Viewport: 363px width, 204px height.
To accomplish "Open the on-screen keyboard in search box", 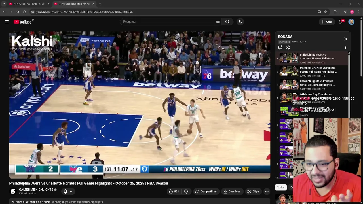I will click(218, 22).
